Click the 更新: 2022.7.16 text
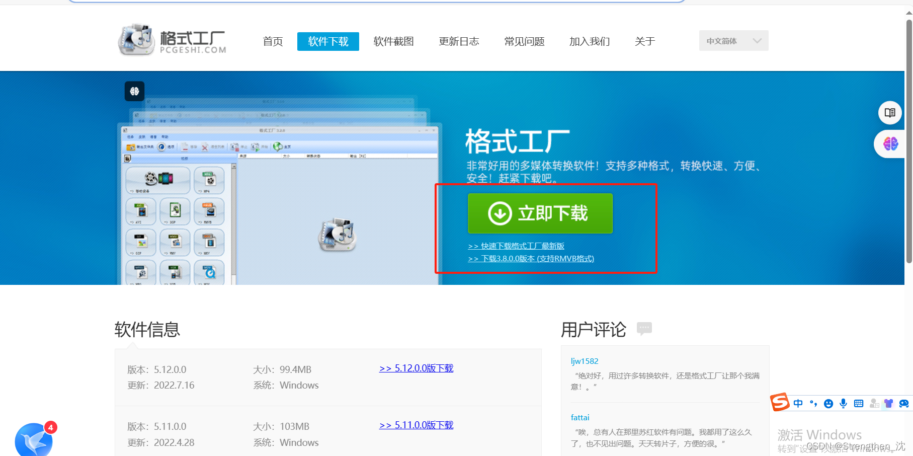 tap(161, 386)
